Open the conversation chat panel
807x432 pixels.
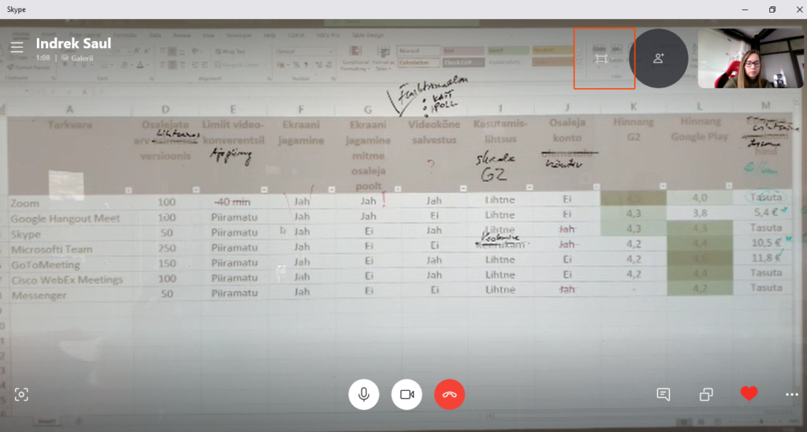pyautogui.click(x=664, y=394)
